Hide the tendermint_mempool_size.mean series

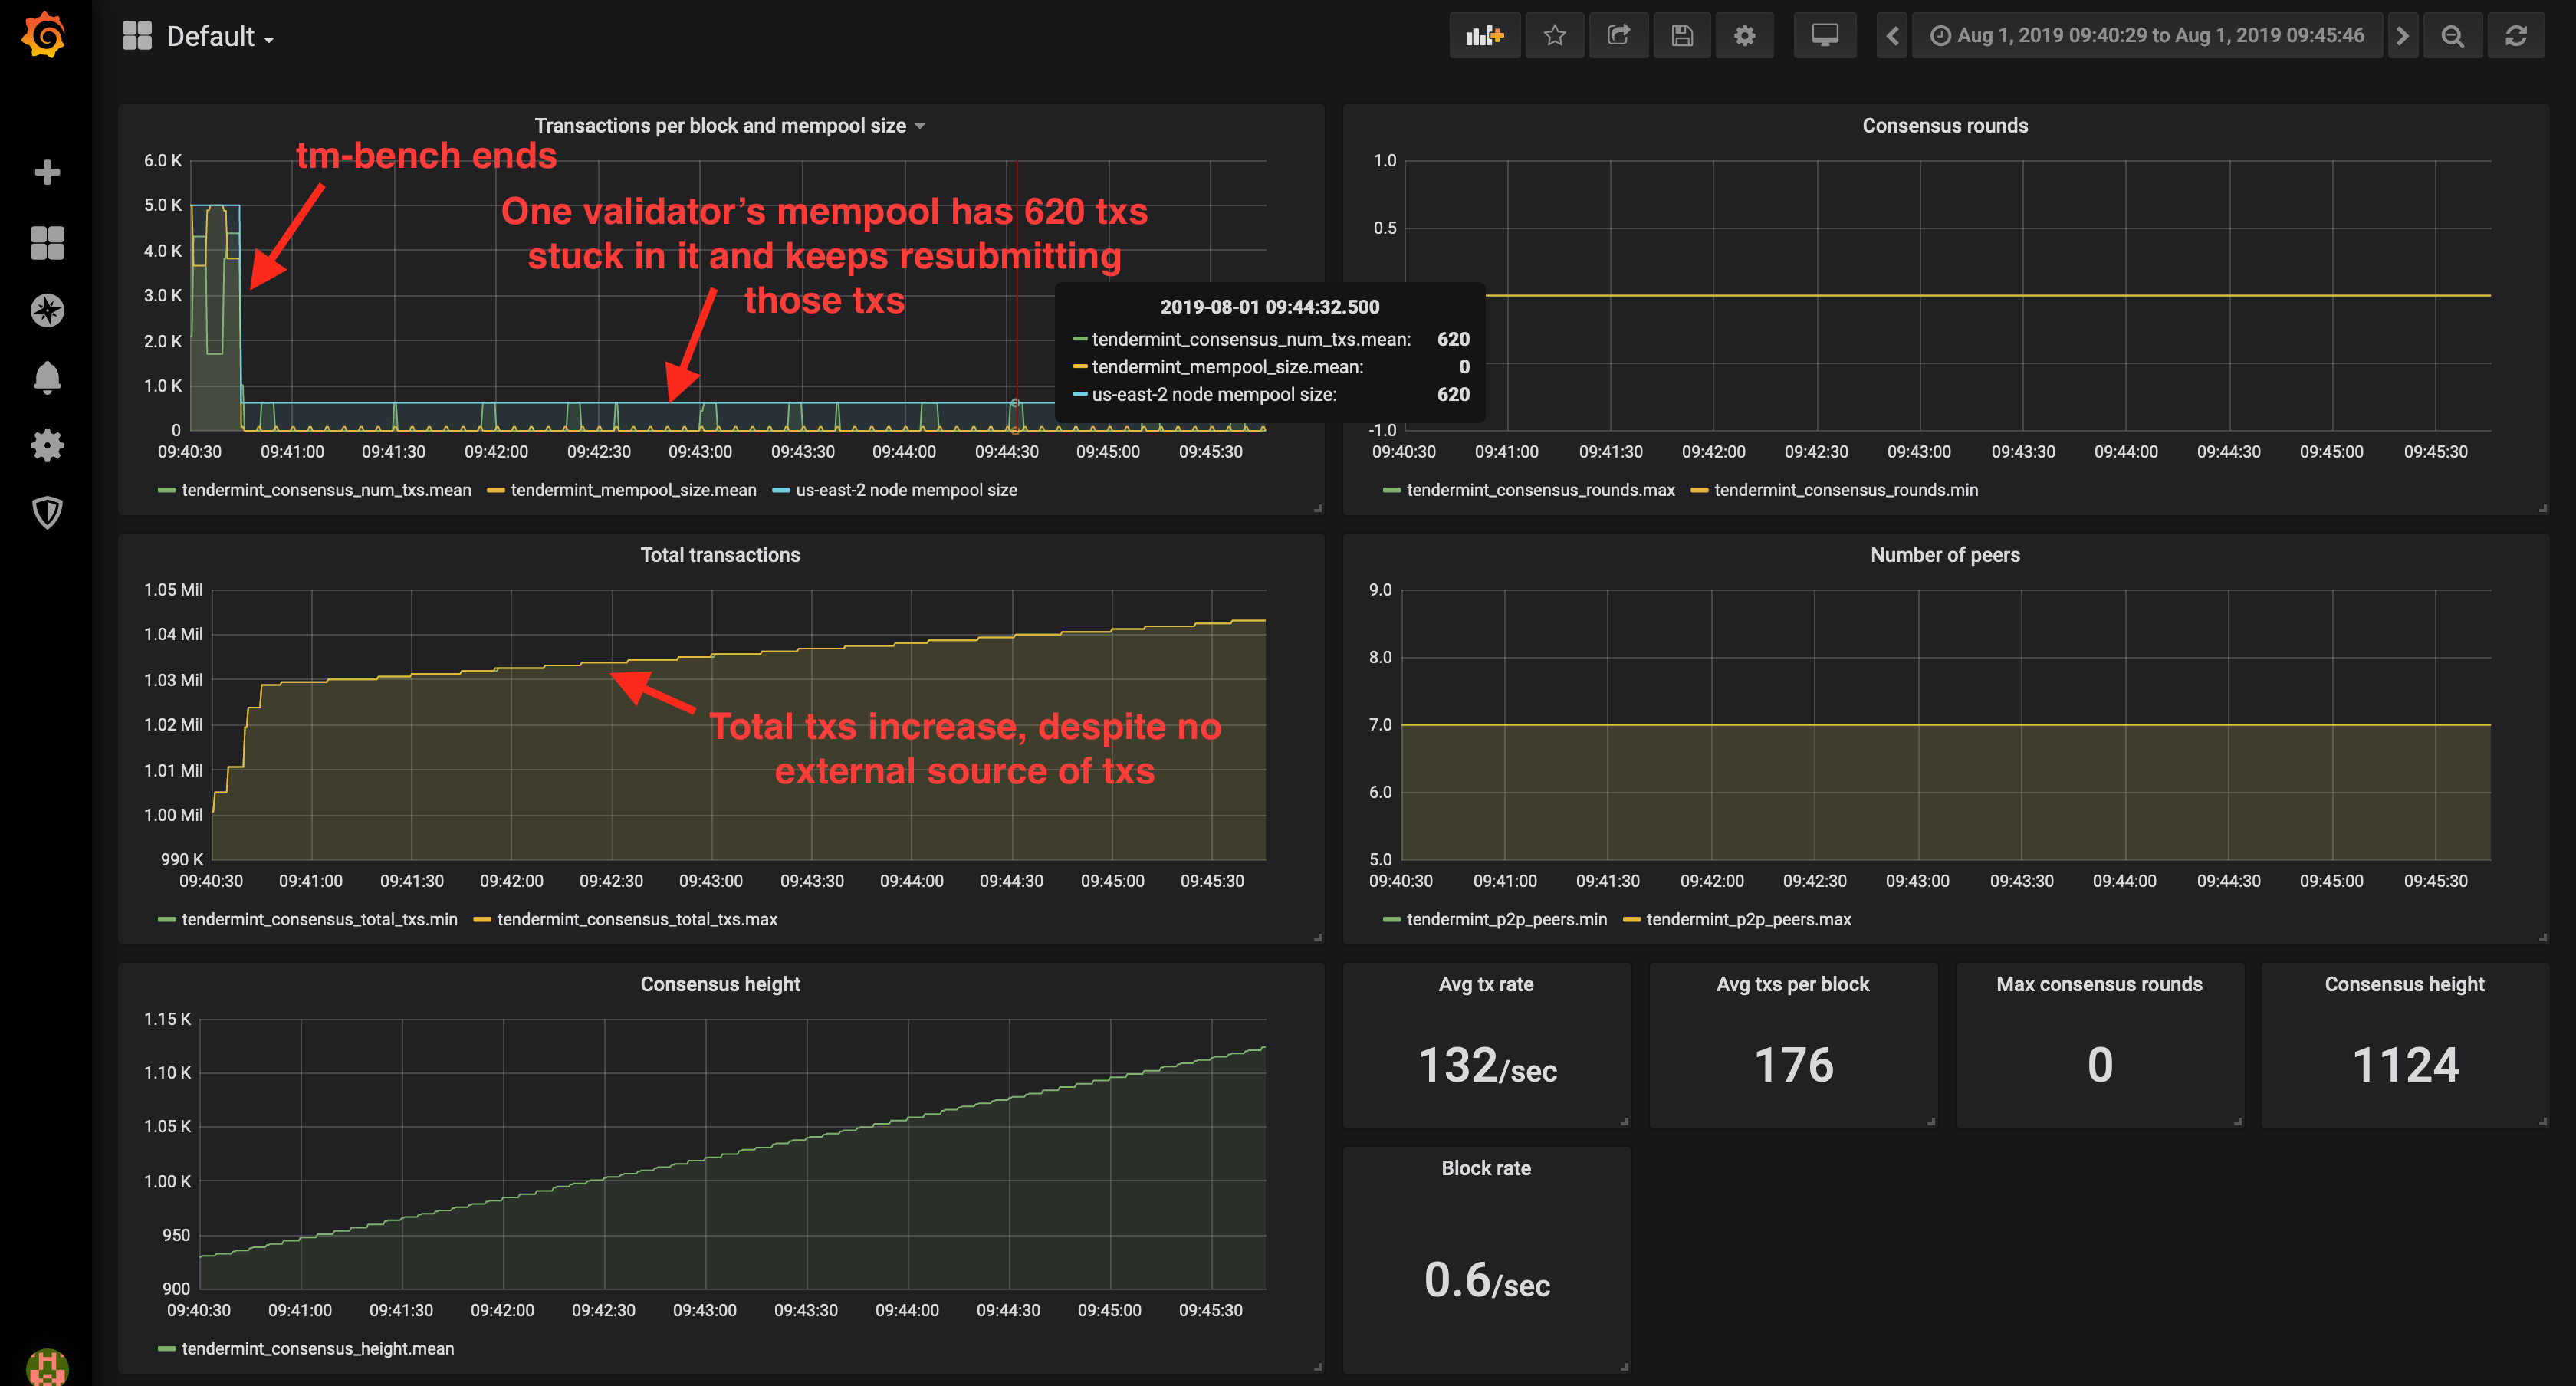click(x=633, y=490)
